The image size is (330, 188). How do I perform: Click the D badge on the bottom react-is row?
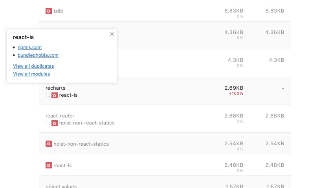49,165
